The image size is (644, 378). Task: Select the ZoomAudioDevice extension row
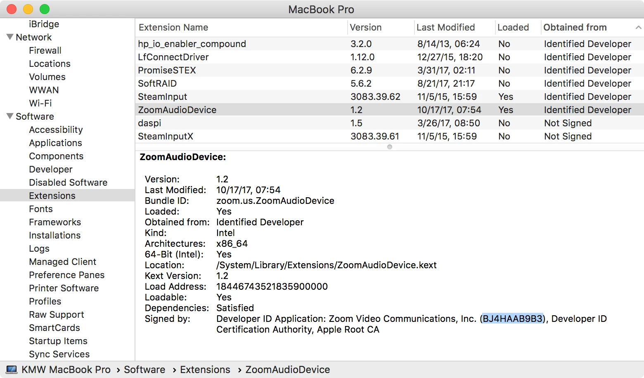(390, 110)
